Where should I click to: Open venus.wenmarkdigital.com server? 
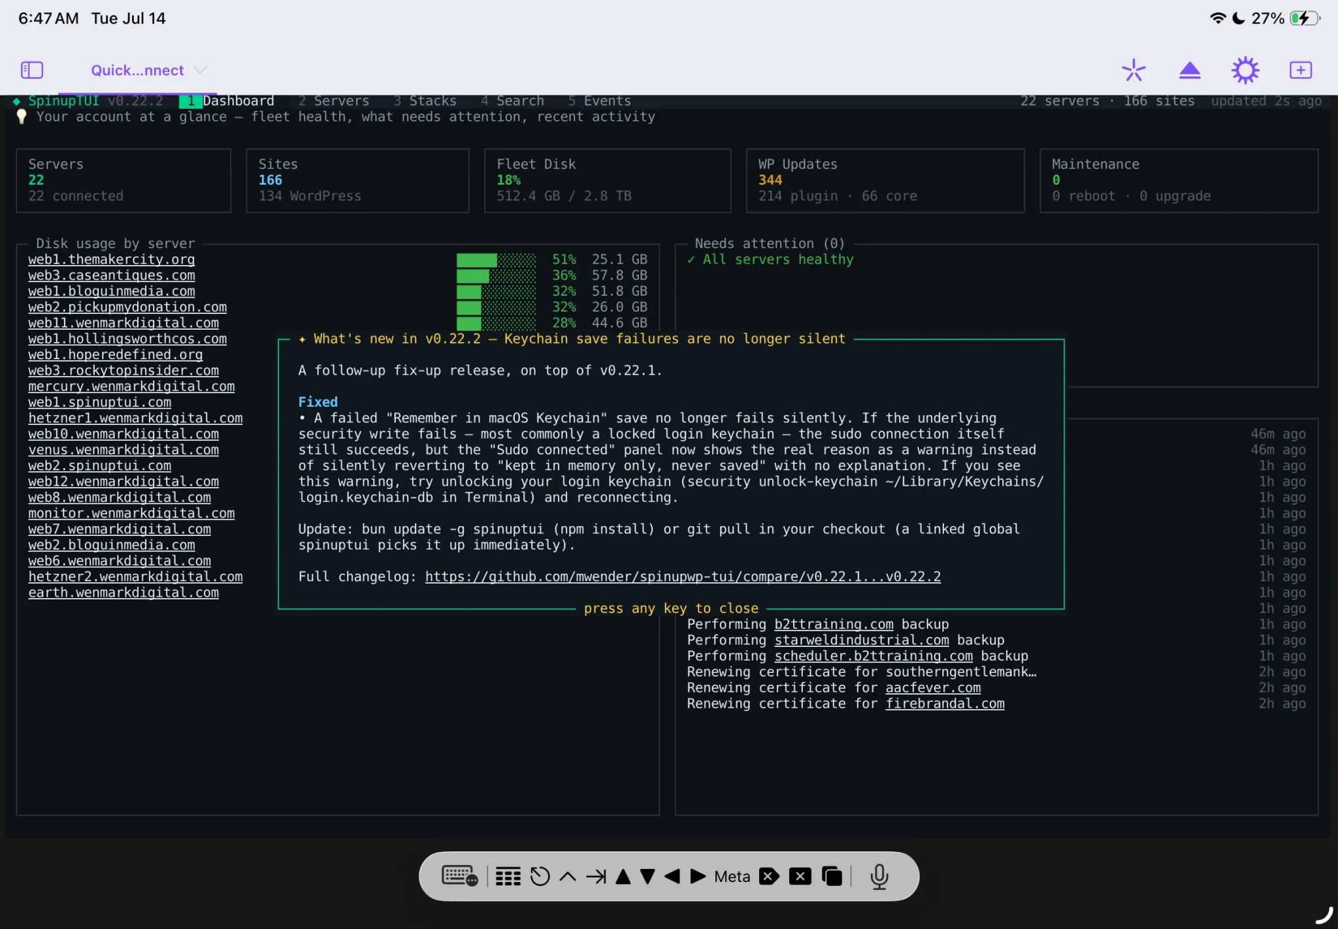coord(123,450)
